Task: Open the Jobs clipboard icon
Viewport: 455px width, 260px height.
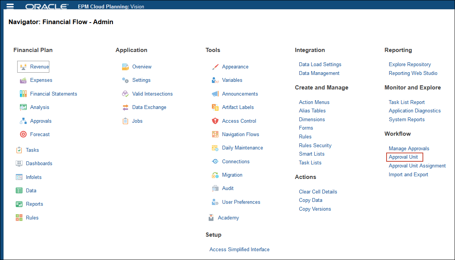Action: tap(125, 121)
